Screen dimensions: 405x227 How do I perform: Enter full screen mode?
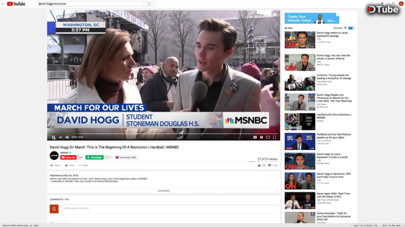coord(275,137)
